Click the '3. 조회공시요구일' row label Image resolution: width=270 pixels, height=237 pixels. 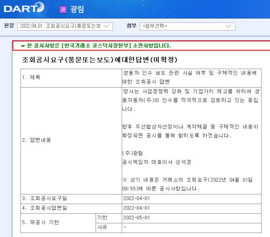pyautogui.click(x=45, y=198)
